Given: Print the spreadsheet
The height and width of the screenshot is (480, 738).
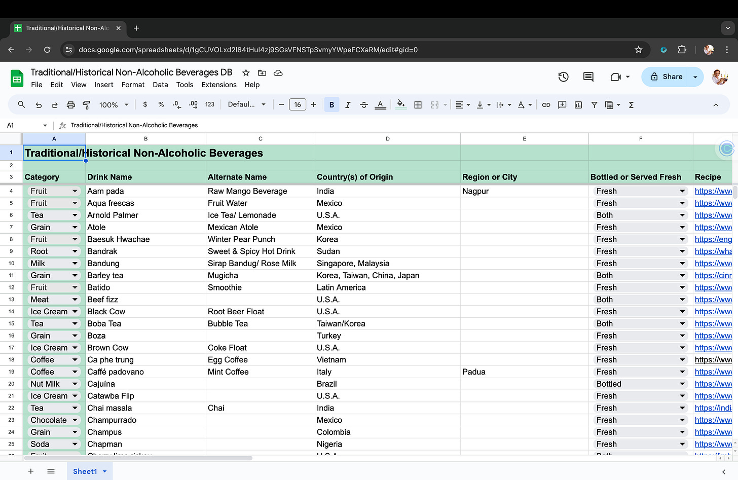Looking at the screenshot, I should pyautogui.click(x=70, y=105).
